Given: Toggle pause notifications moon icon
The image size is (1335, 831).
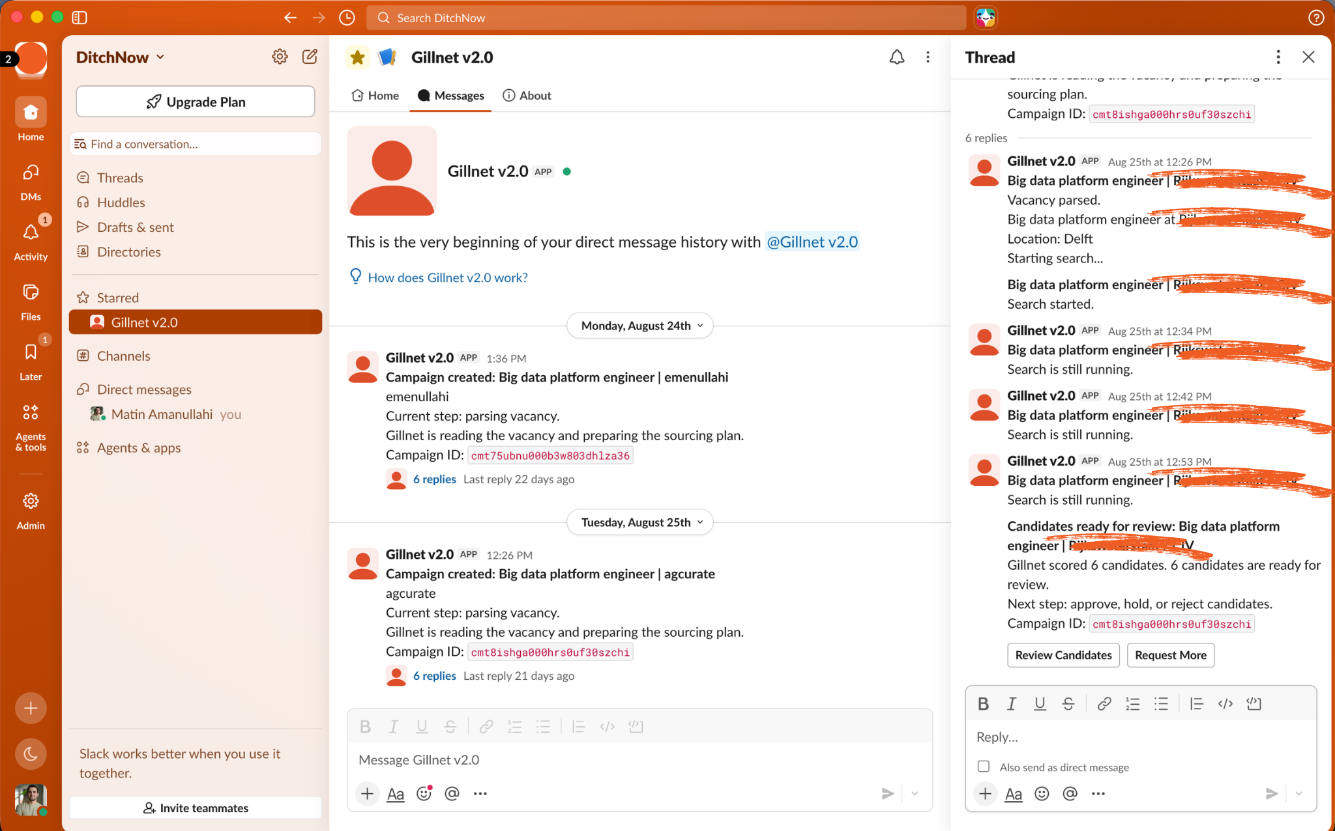Looking at the screenshot, I should click(x=31, y=754).
